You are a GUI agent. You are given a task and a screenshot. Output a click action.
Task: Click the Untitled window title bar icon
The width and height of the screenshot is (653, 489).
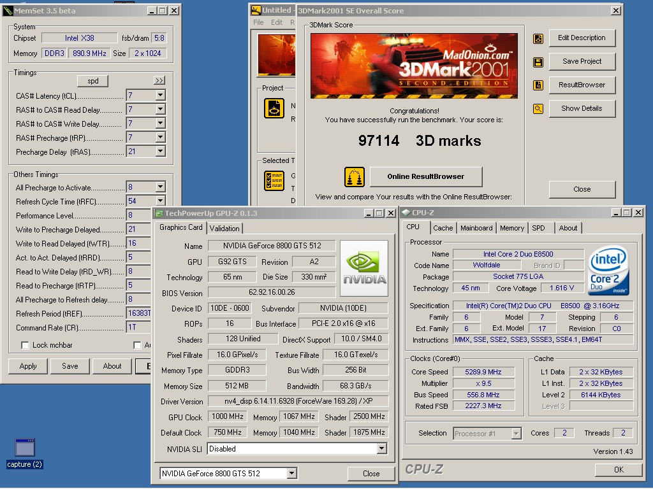[x=256, y=10]
